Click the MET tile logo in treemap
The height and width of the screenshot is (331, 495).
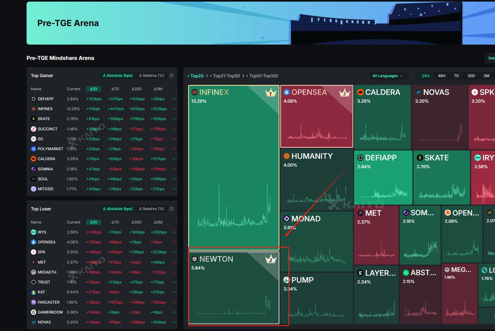(361, 213)
